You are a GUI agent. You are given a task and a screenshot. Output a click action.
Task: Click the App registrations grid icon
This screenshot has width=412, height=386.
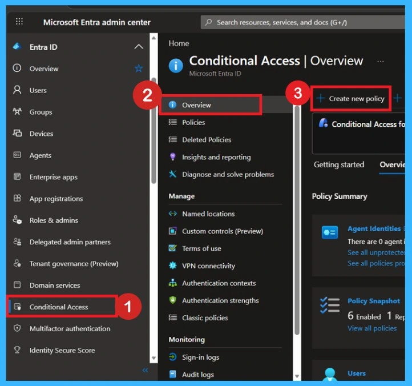(17, 198)
